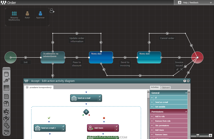Viewport: 214px width, 139px height.
Task: Select the Autor role icon
Action: pos(27,14)
